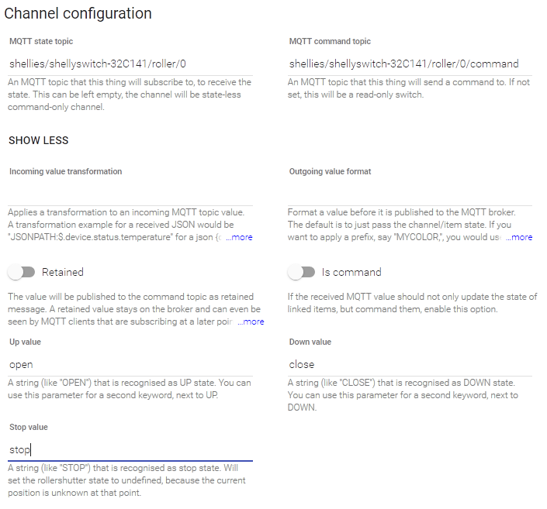This screenshot has width=547, height=509.
Task: Click the Up value field containing 'open'
Action: (130, 364)
